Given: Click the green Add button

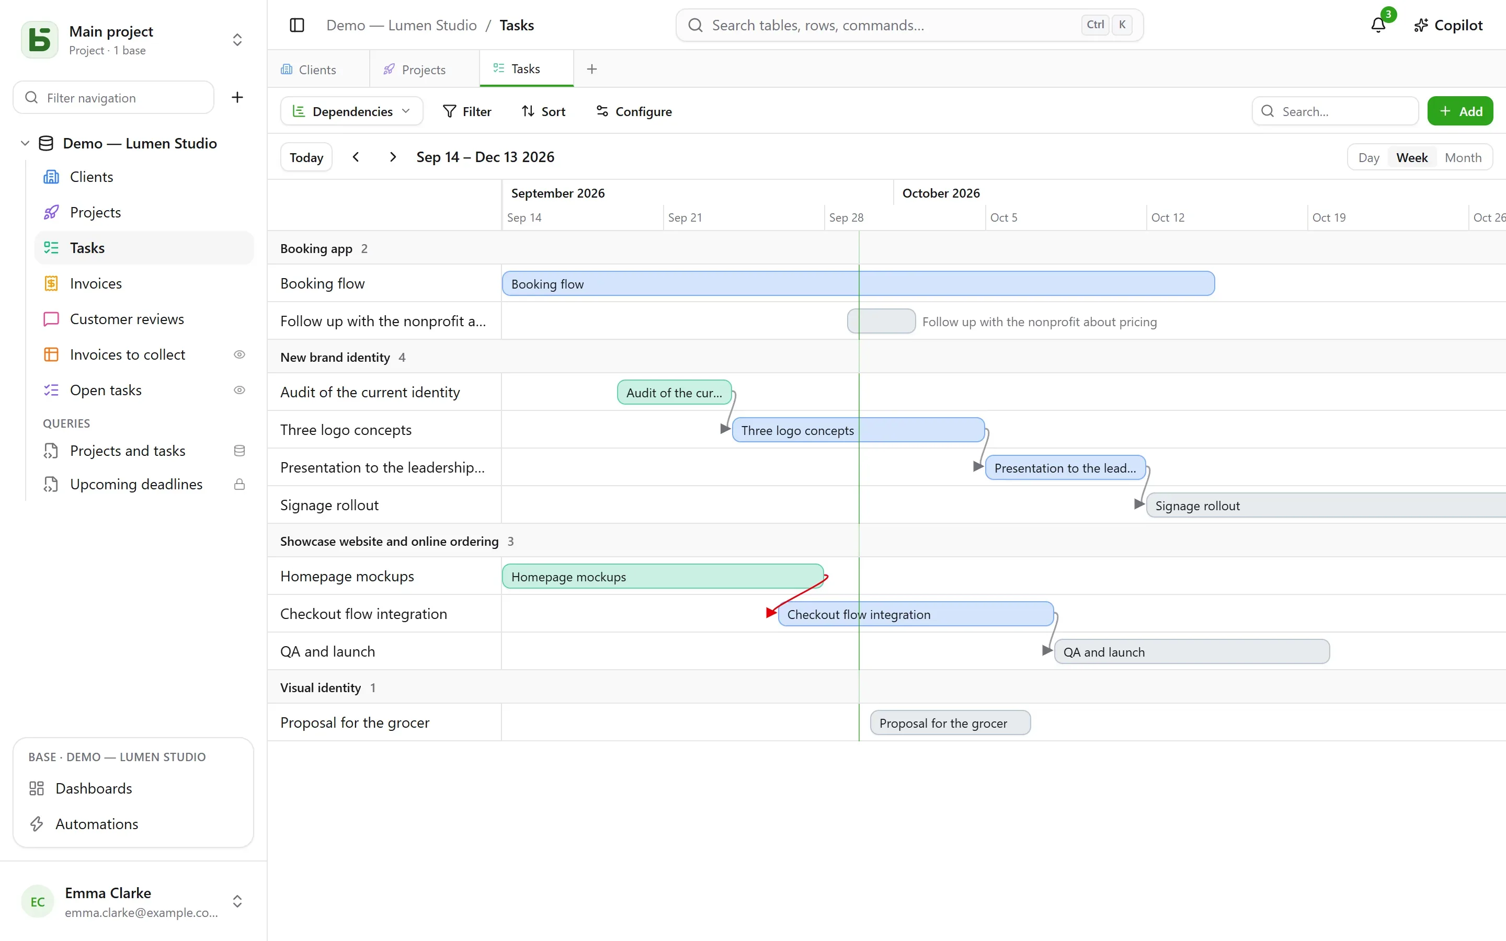Looking at the screenshot, I should click(1460, 111).
